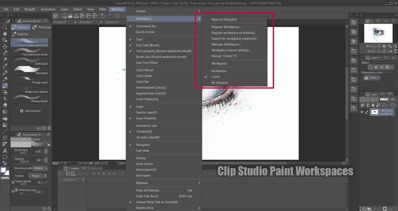
Task: Select the Move layer tool
Action: click(x=5, y=47)
